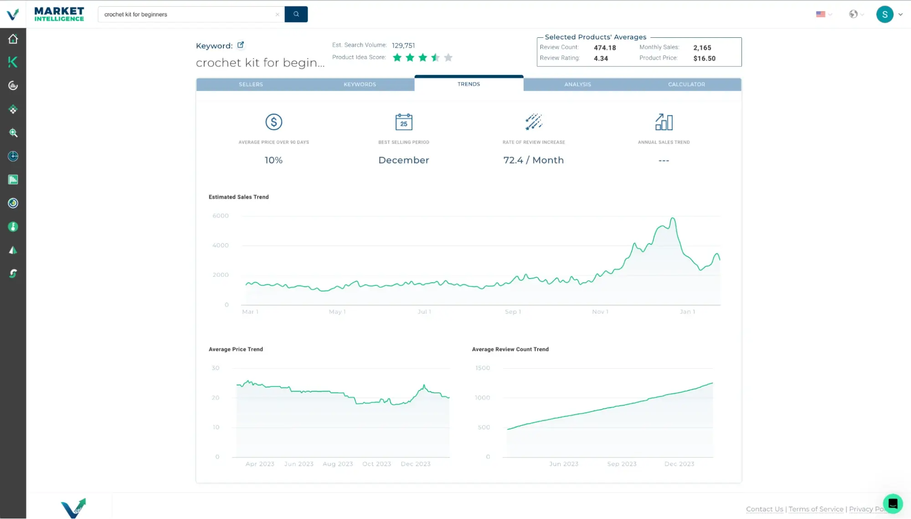Viewport: 911px width, 519px height.
Task: Open the Terms of Service link
Action: click(816, 509)
